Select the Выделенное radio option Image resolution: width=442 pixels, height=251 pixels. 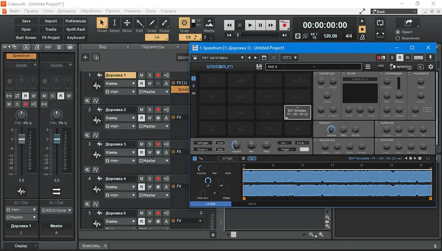[x=398, y=38]
